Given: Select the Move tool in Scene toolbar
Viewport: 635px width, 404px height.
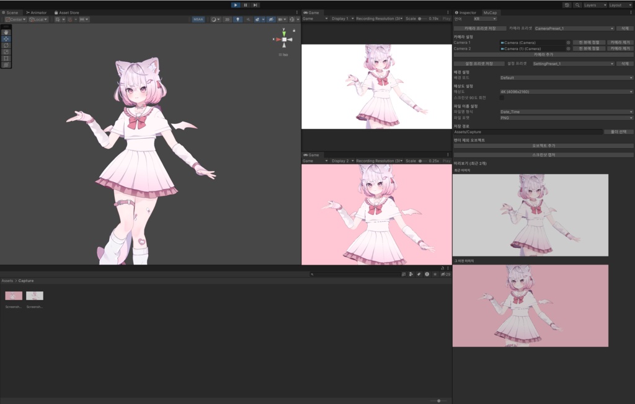Looking at the screenshot, I should point(6,39).
